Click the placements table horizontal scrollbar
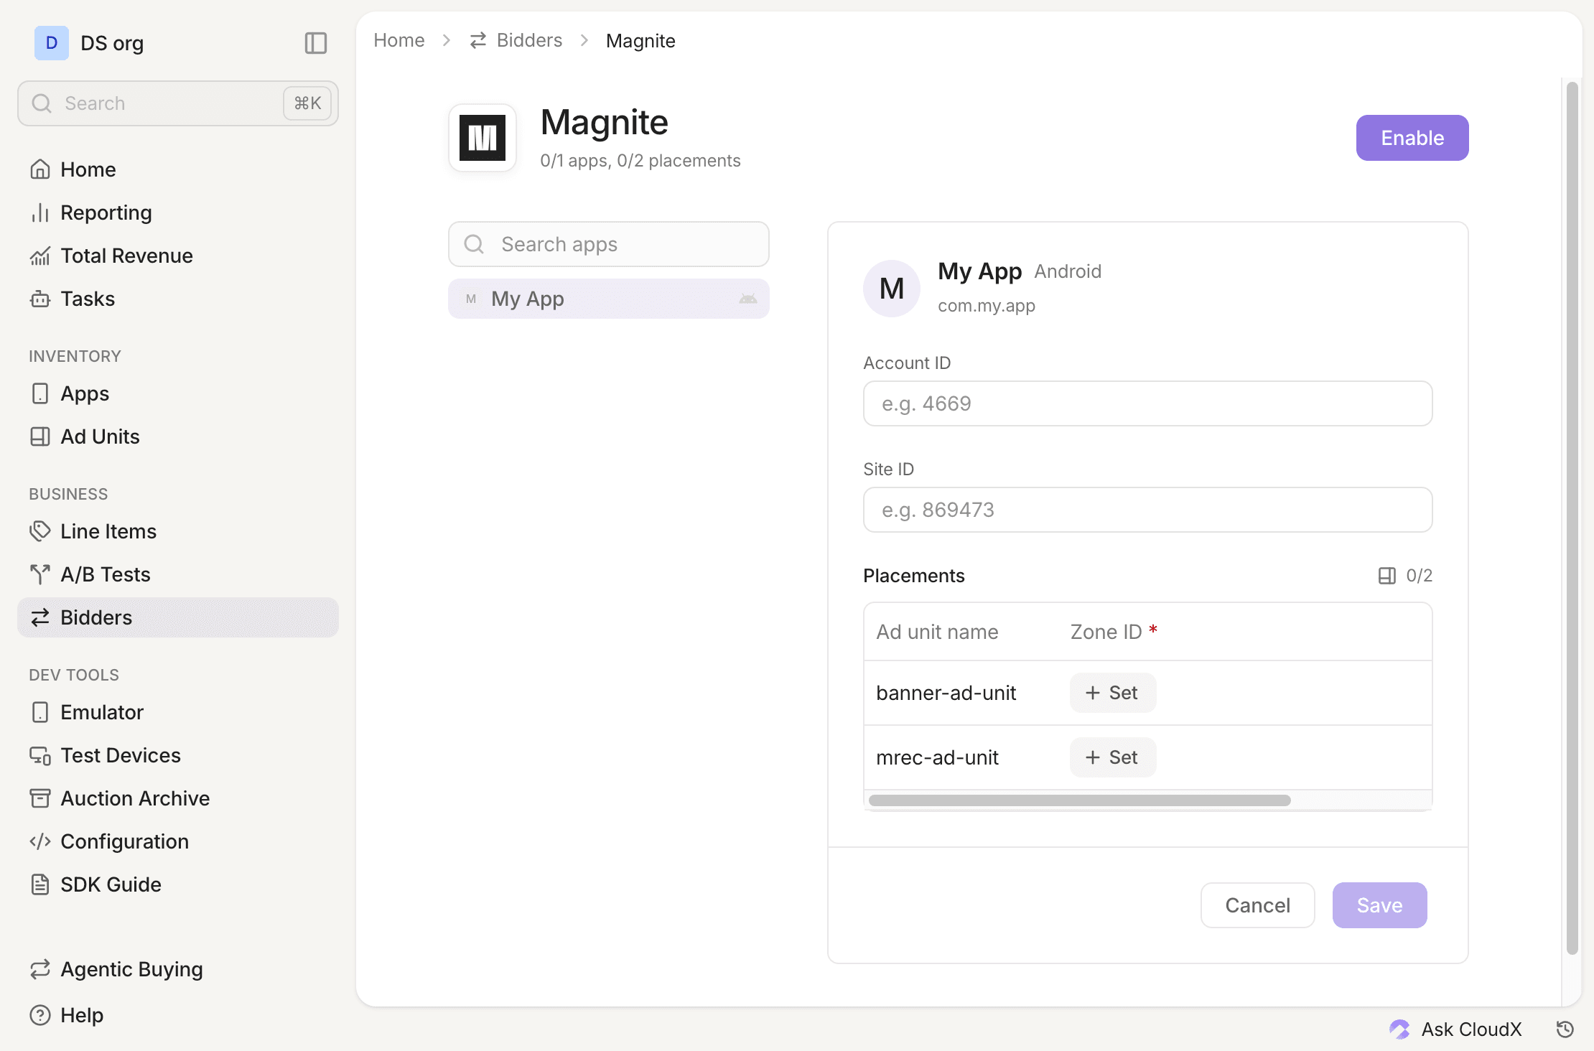The width and height of the screenshot is (1594, 1051). (1080, 800)
